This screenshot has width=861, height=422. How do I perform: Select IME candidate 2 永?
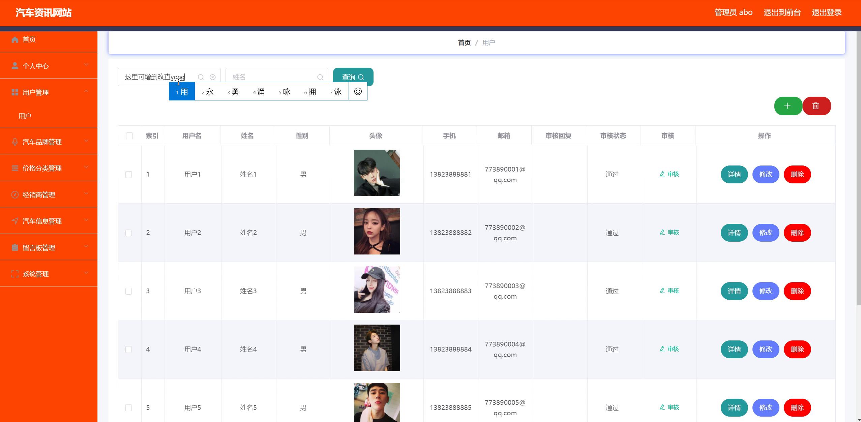click(x=208, y=92)
